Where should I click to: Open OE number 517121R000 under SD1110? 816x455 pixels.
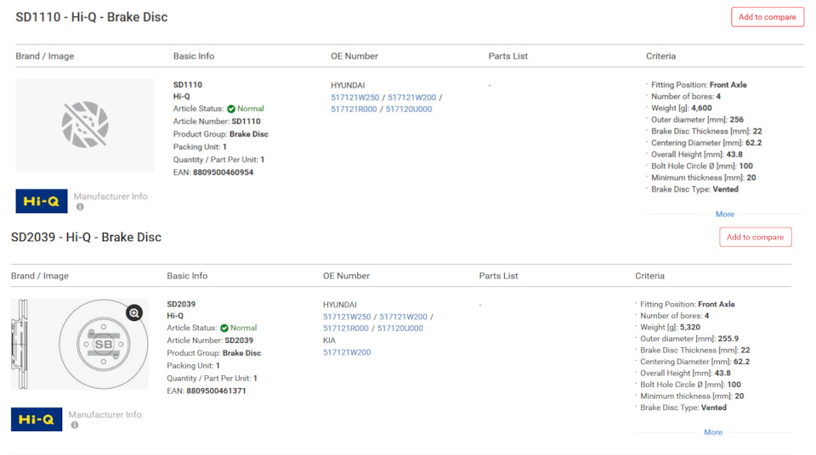pos(354,109)
